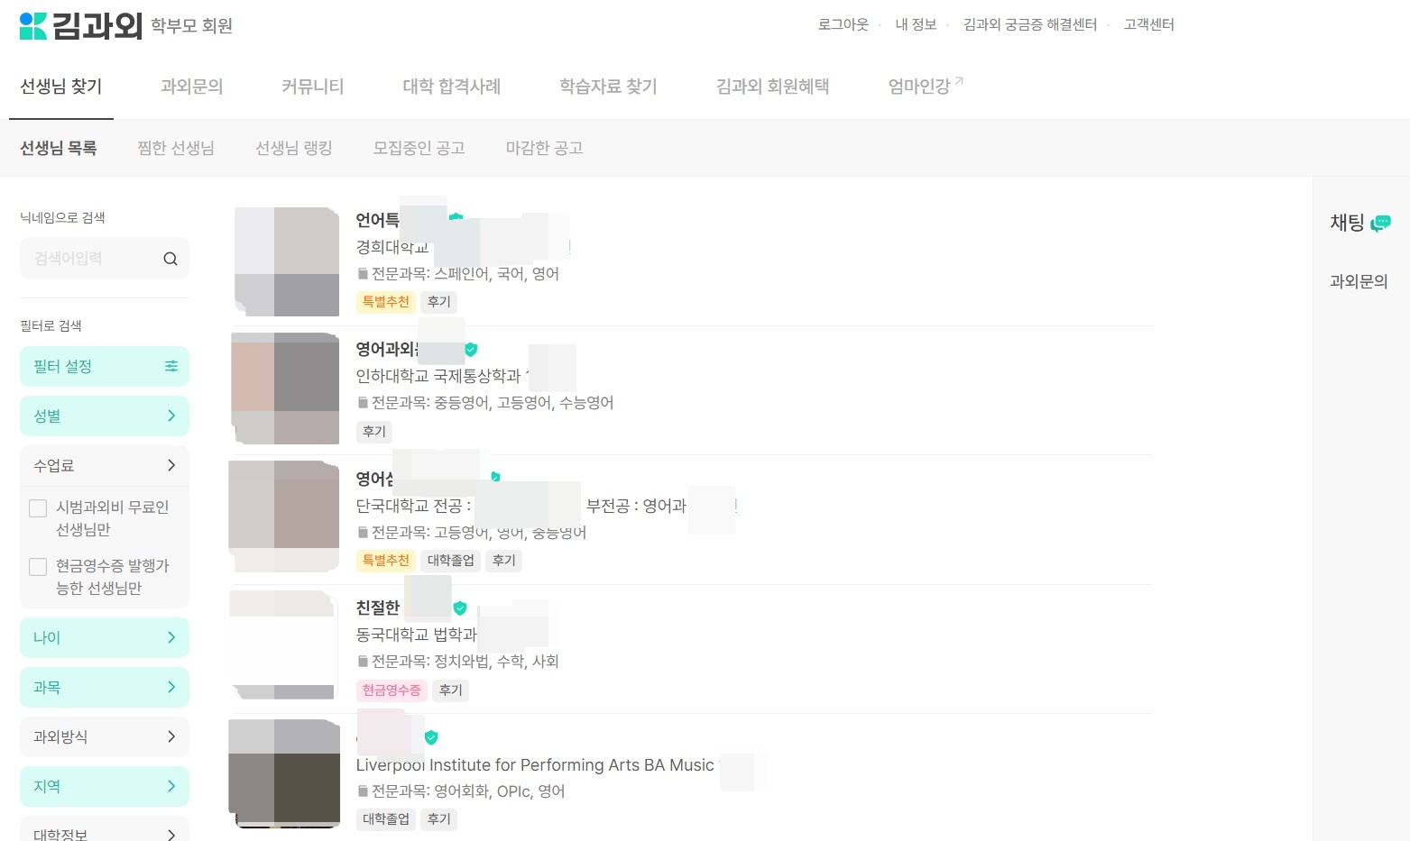
Task: Expand the 지역 filter
Action: tap(105, 786)
